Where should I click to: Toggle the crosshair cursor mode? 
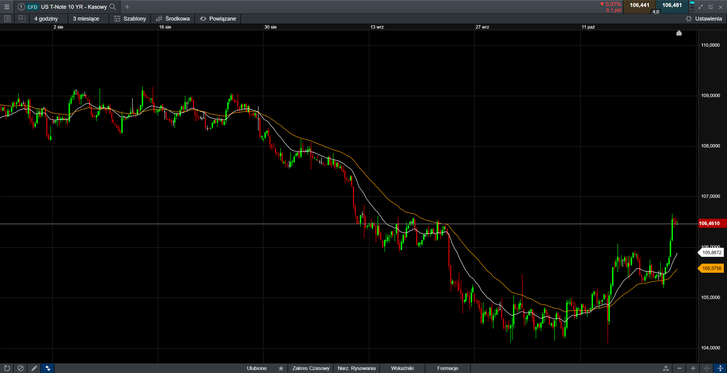tap(707, 368)
